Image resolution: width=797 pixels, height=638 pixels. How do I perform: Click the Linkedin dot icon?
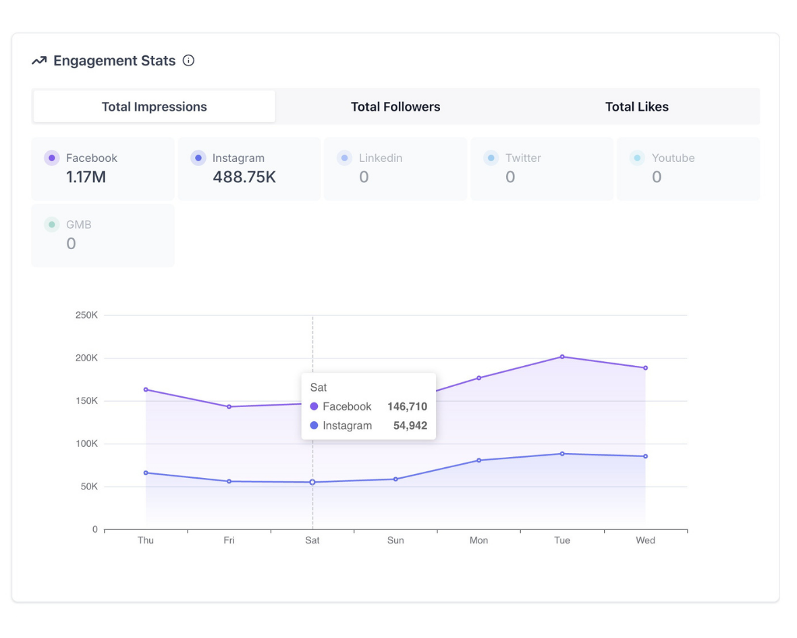click(345, 158)
